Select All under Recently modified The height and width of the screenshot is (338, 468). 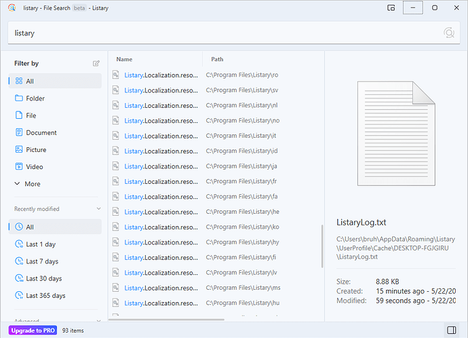(x=55, y=227)
